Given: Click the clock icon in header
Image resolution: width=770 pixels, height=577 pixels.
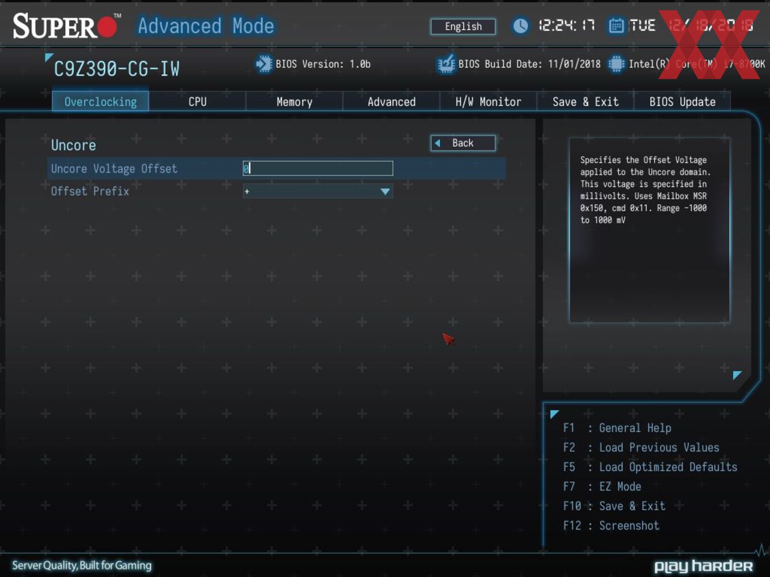Looking at the screenshot, I should [x=520, y=25].
